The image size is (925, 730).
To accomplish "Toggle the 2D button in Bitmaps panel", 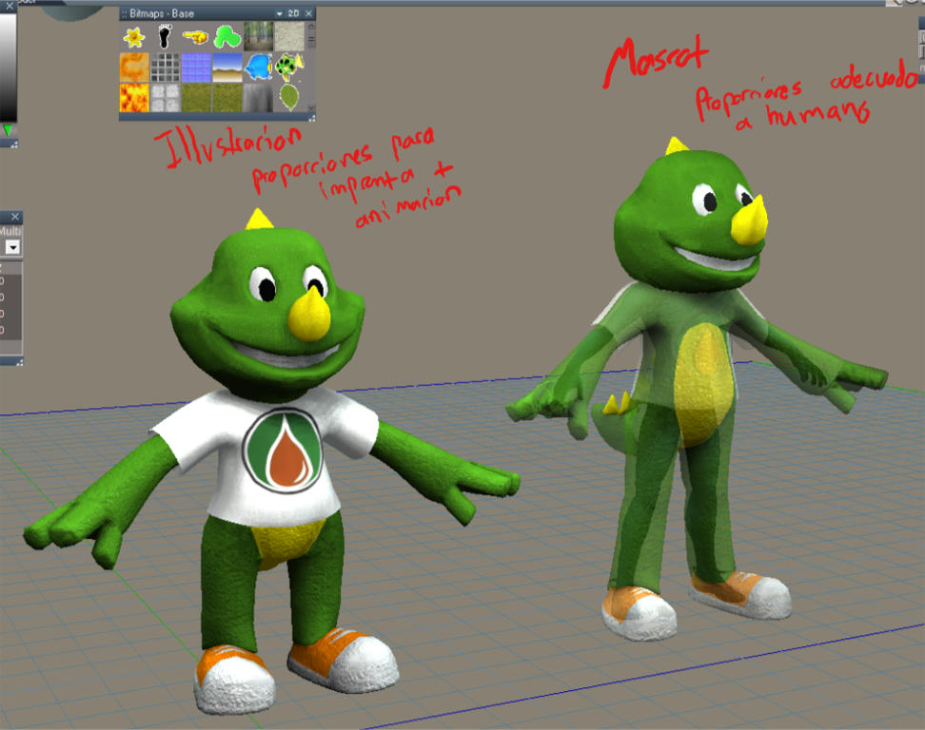I will (293, 13).
